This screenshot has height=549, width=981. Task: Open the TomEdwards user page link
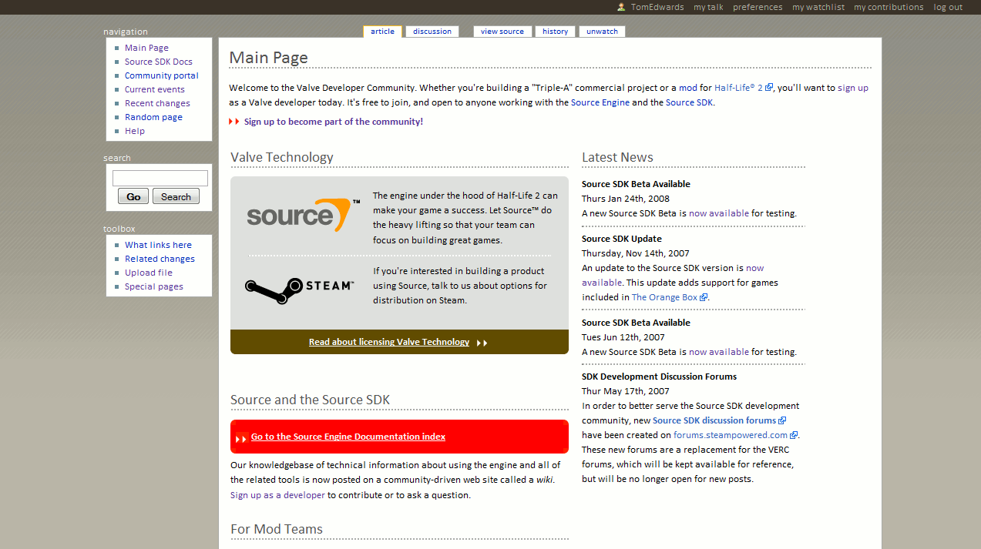click(x=657, y=7)
